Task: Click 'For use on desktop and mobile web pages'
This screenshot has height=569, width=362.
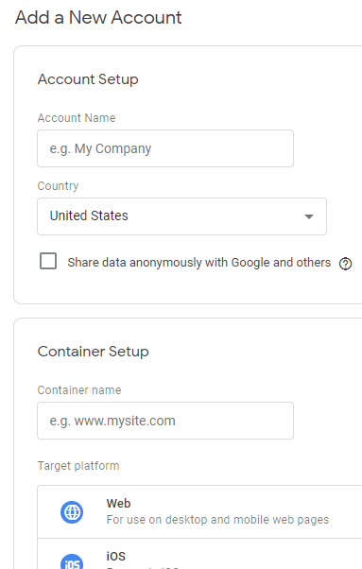Action: 217,520
